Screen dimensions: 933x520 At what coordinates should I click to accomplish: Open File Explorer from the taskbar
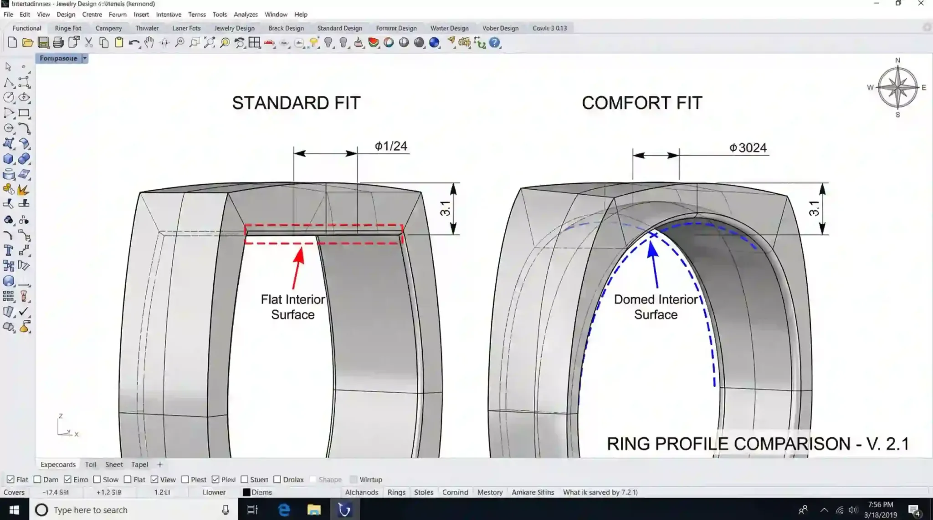pos(314,510)
